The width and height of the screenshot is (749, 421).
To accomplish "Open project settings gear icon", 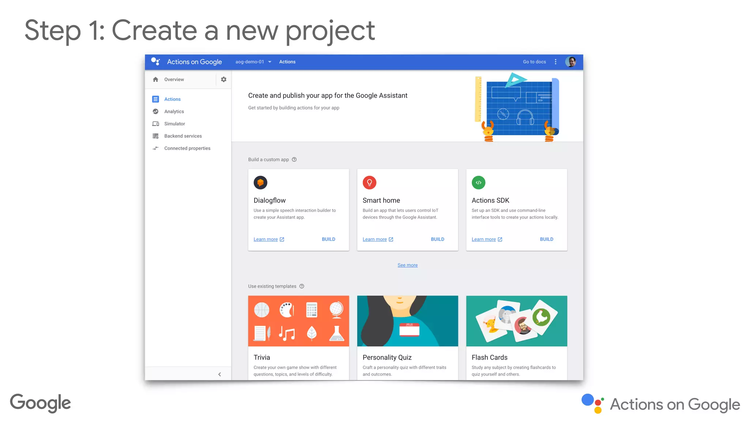I will pyautogui.click(x=223, y=79).
